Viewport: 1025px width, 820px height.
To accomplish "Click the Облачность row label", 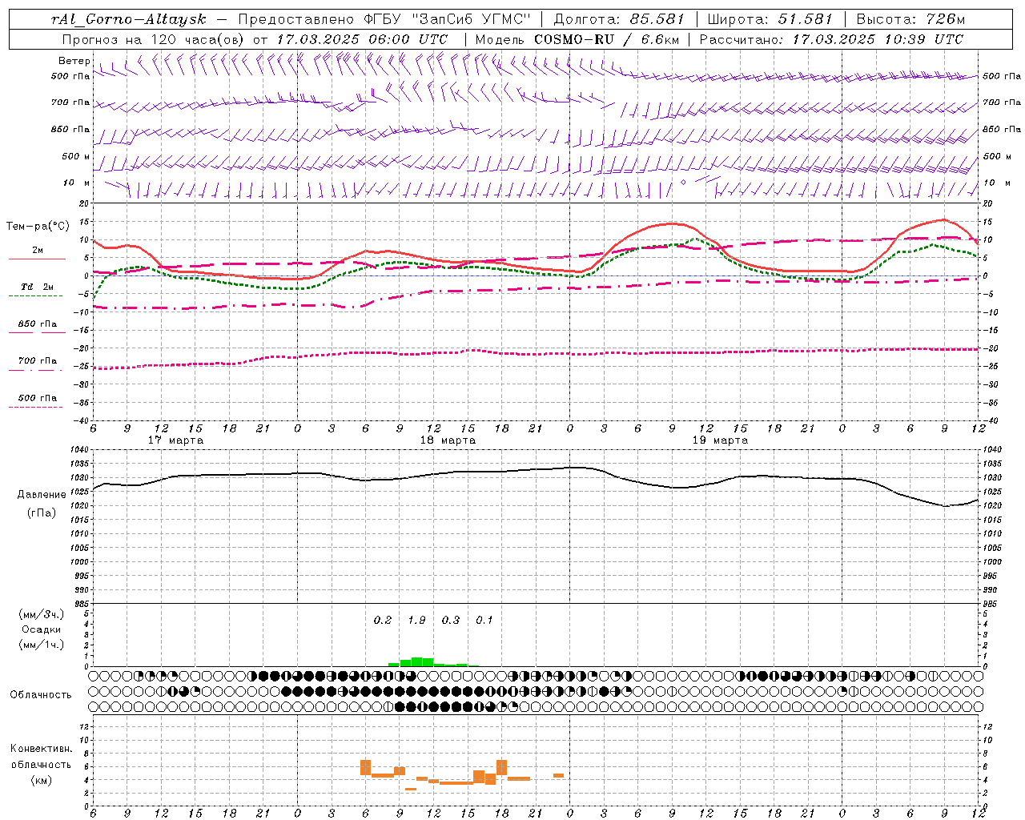I will pyautogui.click(x=40, y=695).
